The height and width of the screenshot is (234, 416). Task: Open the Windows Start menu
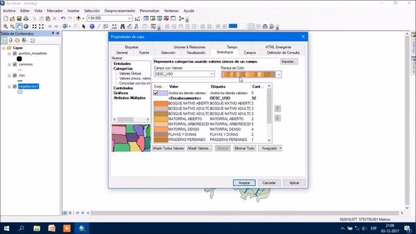[x=6, y=228]
